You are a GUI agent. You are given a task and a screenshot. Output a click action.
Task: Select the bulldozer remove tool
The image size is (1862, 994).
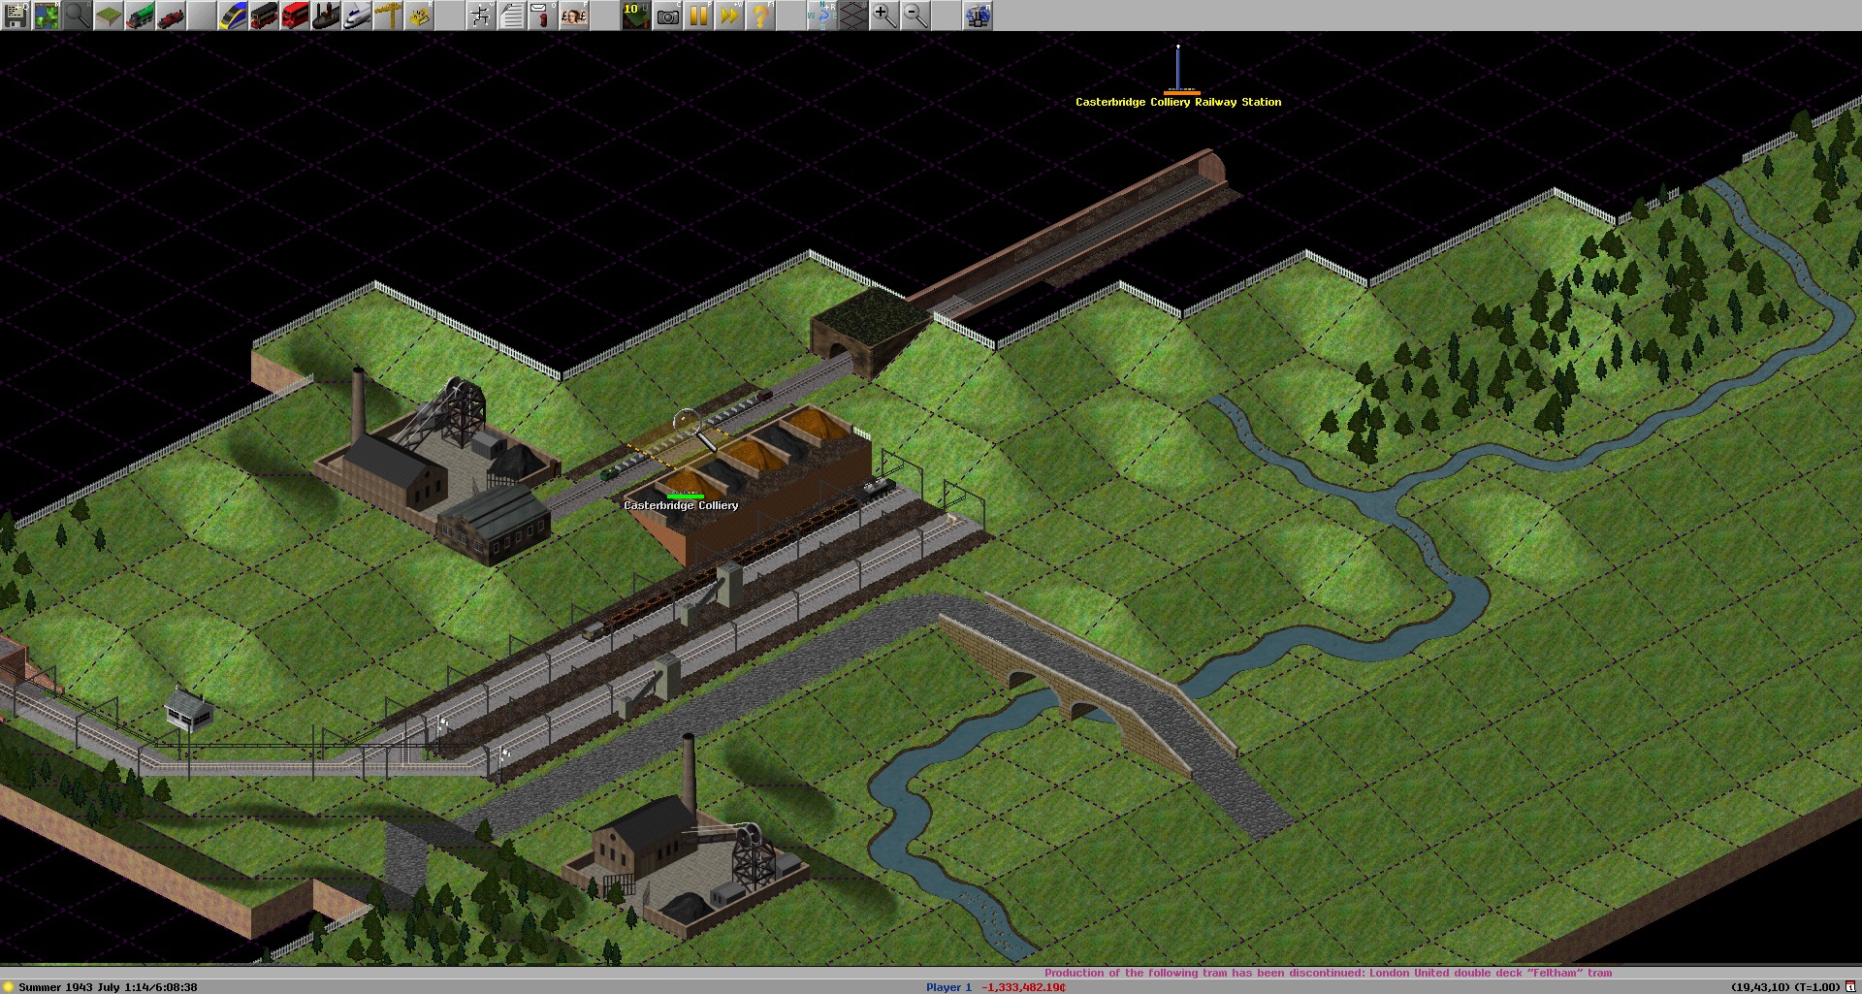tap(419, 16)
